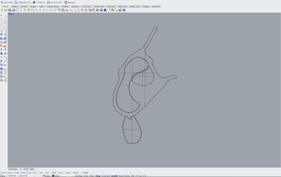This screenshot has height=177, width=281.
Task: Enable the Quad osnap checkbox
Action: tap(51, 173)
